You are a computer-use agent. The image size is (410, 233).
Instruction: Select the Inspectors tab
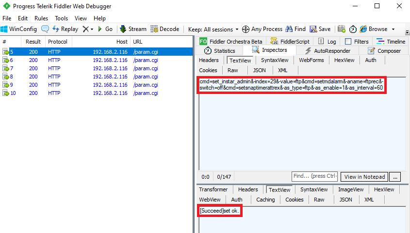[x=270, y=50]
